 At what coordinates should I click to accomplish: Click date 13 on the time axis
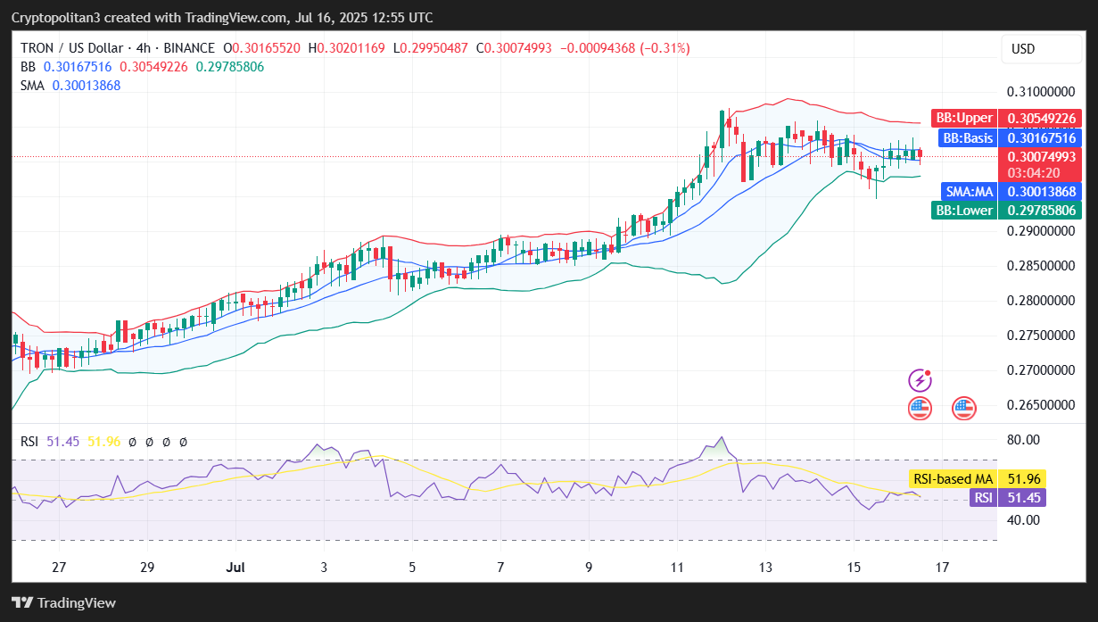point(765,567)
